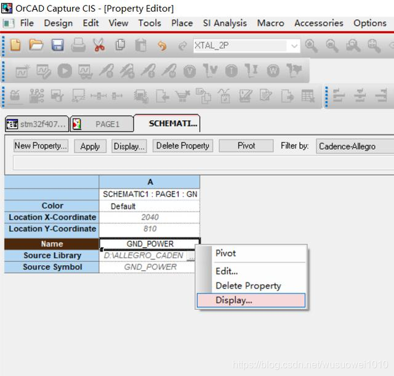Click the Voltage bias display V icon

coord(190,71)
